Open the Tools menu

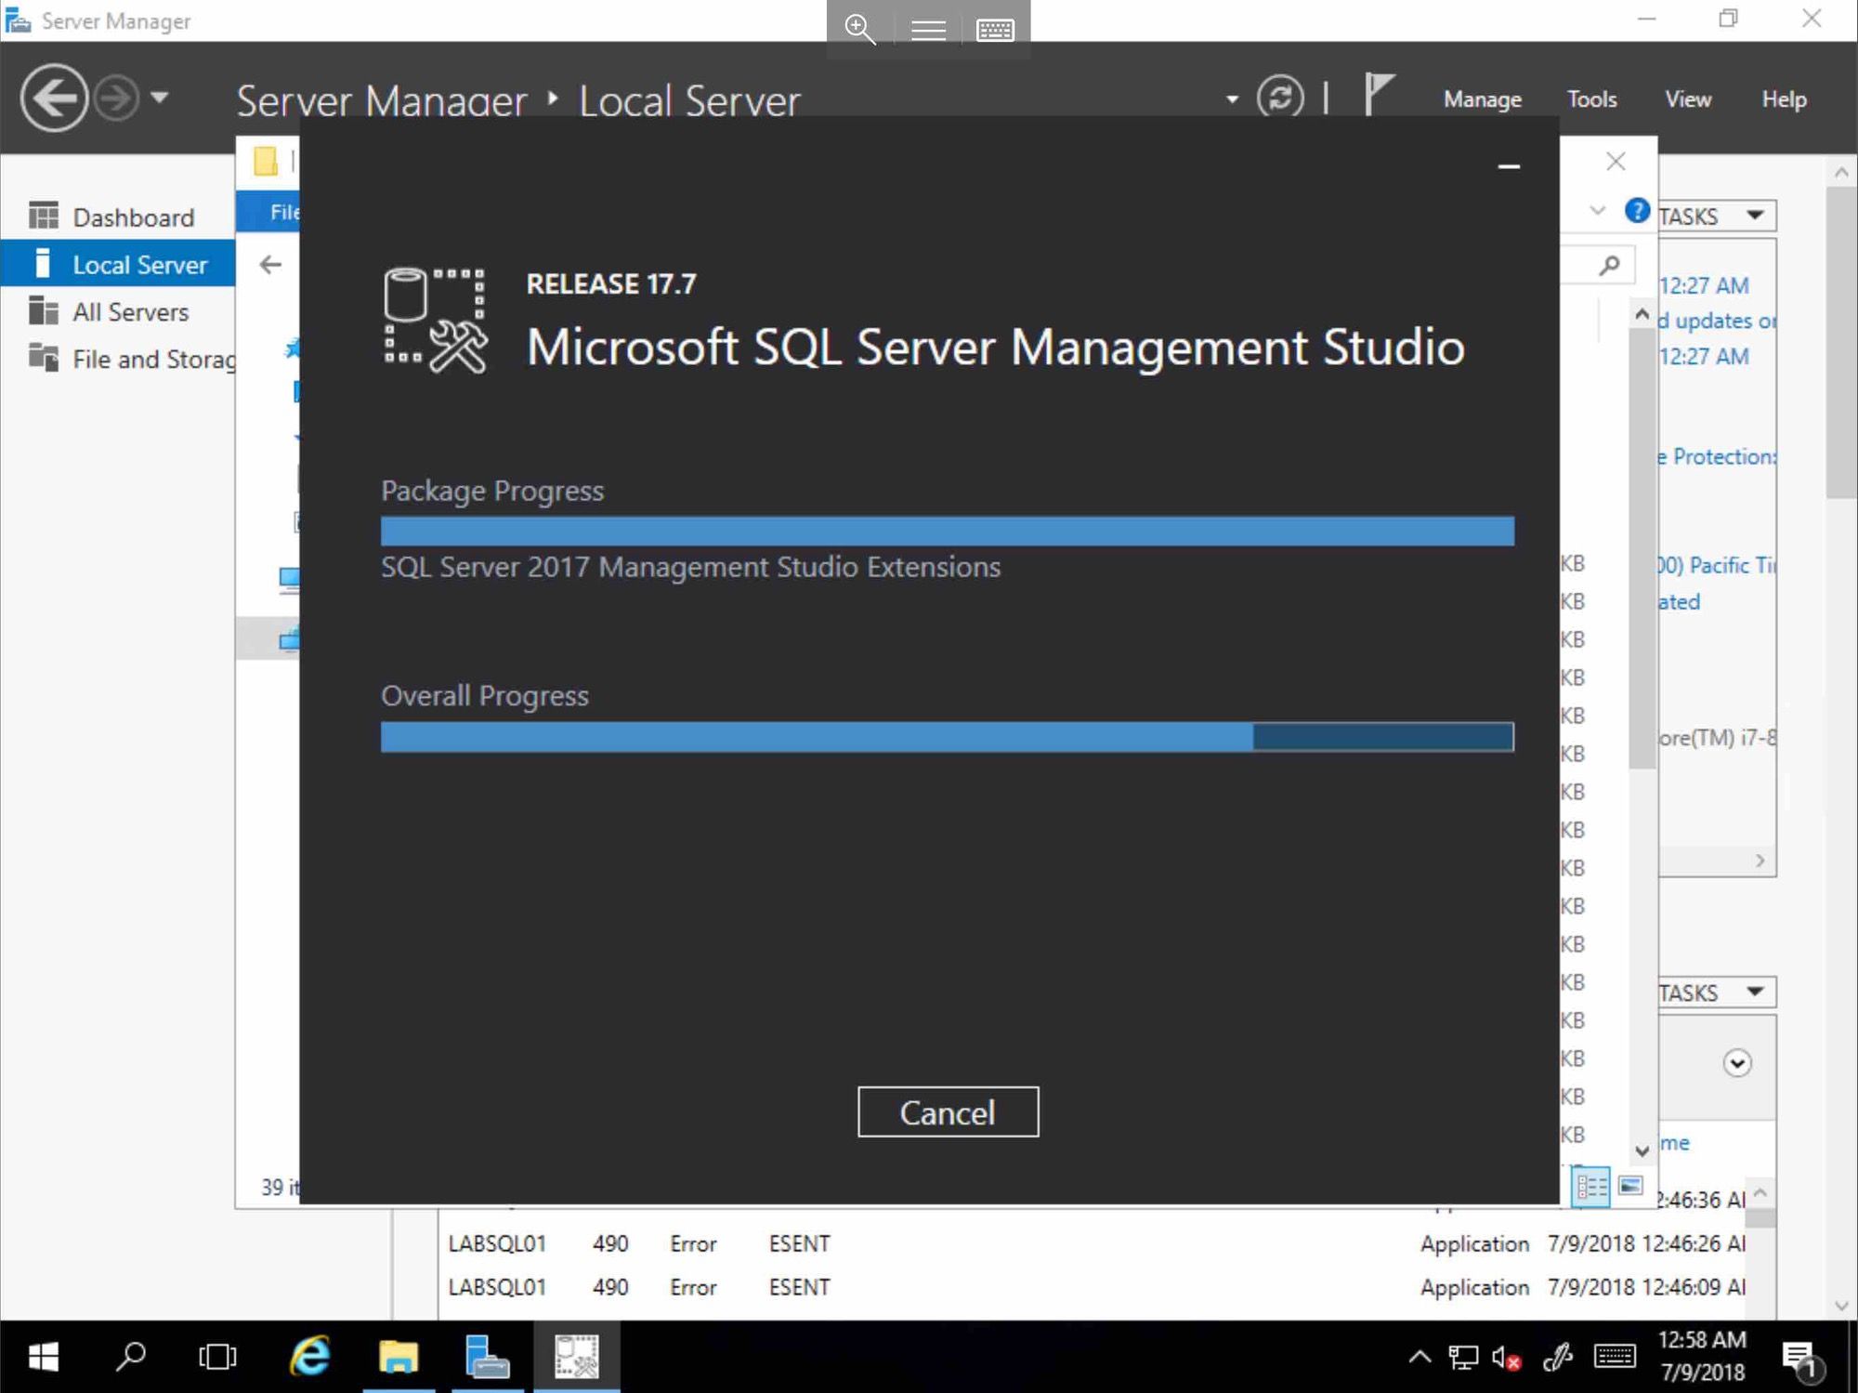(x=1591, y=99)
